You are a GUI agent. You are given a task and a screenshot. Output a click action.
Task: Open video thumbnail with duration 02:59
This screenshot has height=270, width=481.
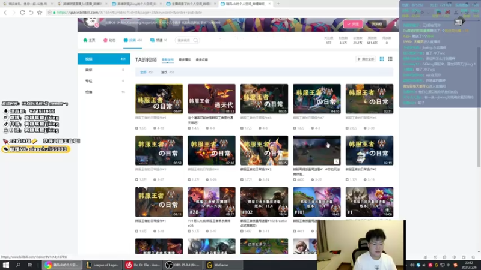pos(159,151)
